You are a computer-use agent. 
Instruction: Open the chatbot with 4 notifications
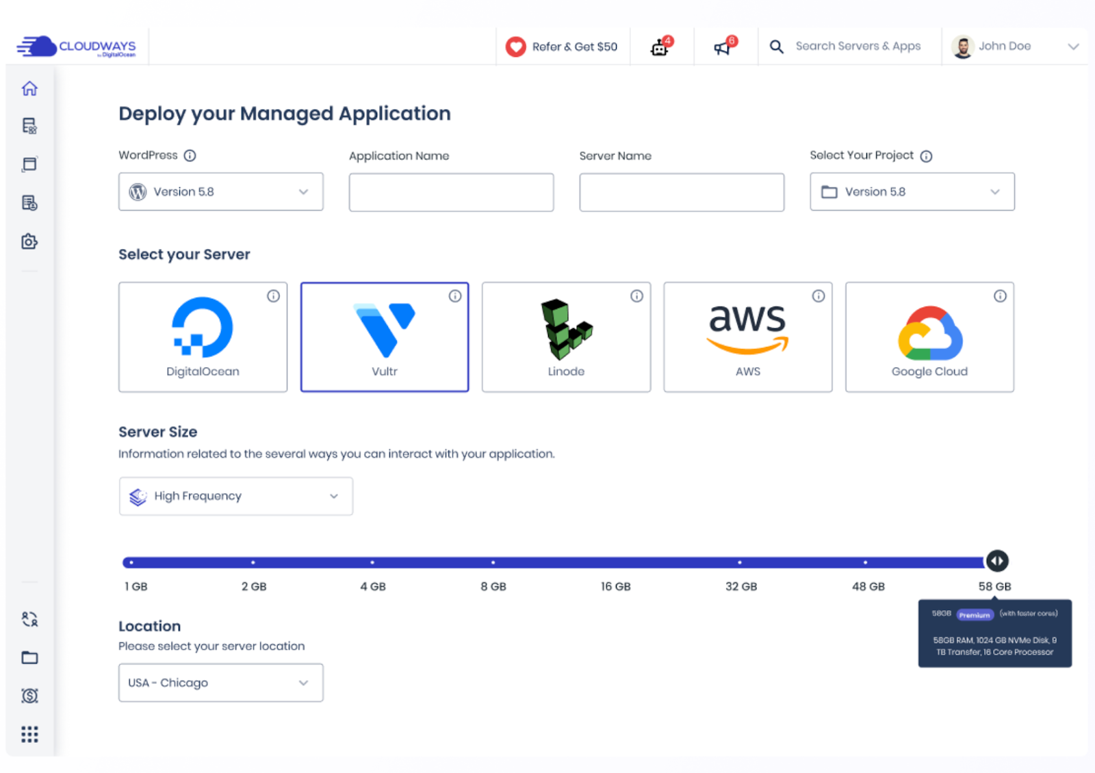point(660,47)
